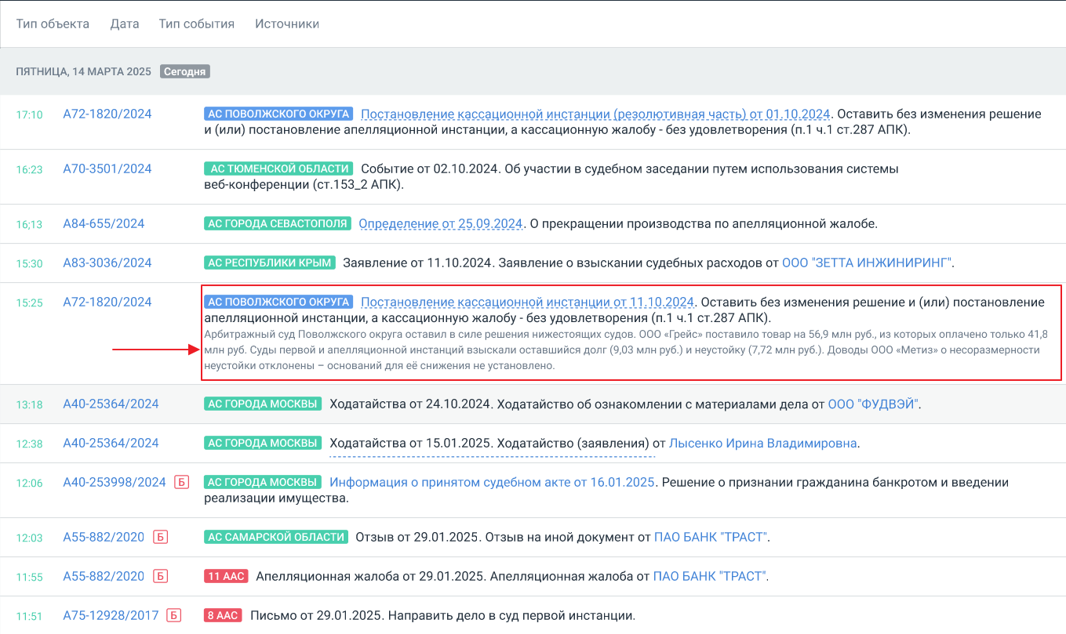The height and width of the screenshot is (634, 1066).
Task: Click the АС ТЮМЕНСКОЙ ОБЛАСТИ court tag
Action: [x=278, y=168]
